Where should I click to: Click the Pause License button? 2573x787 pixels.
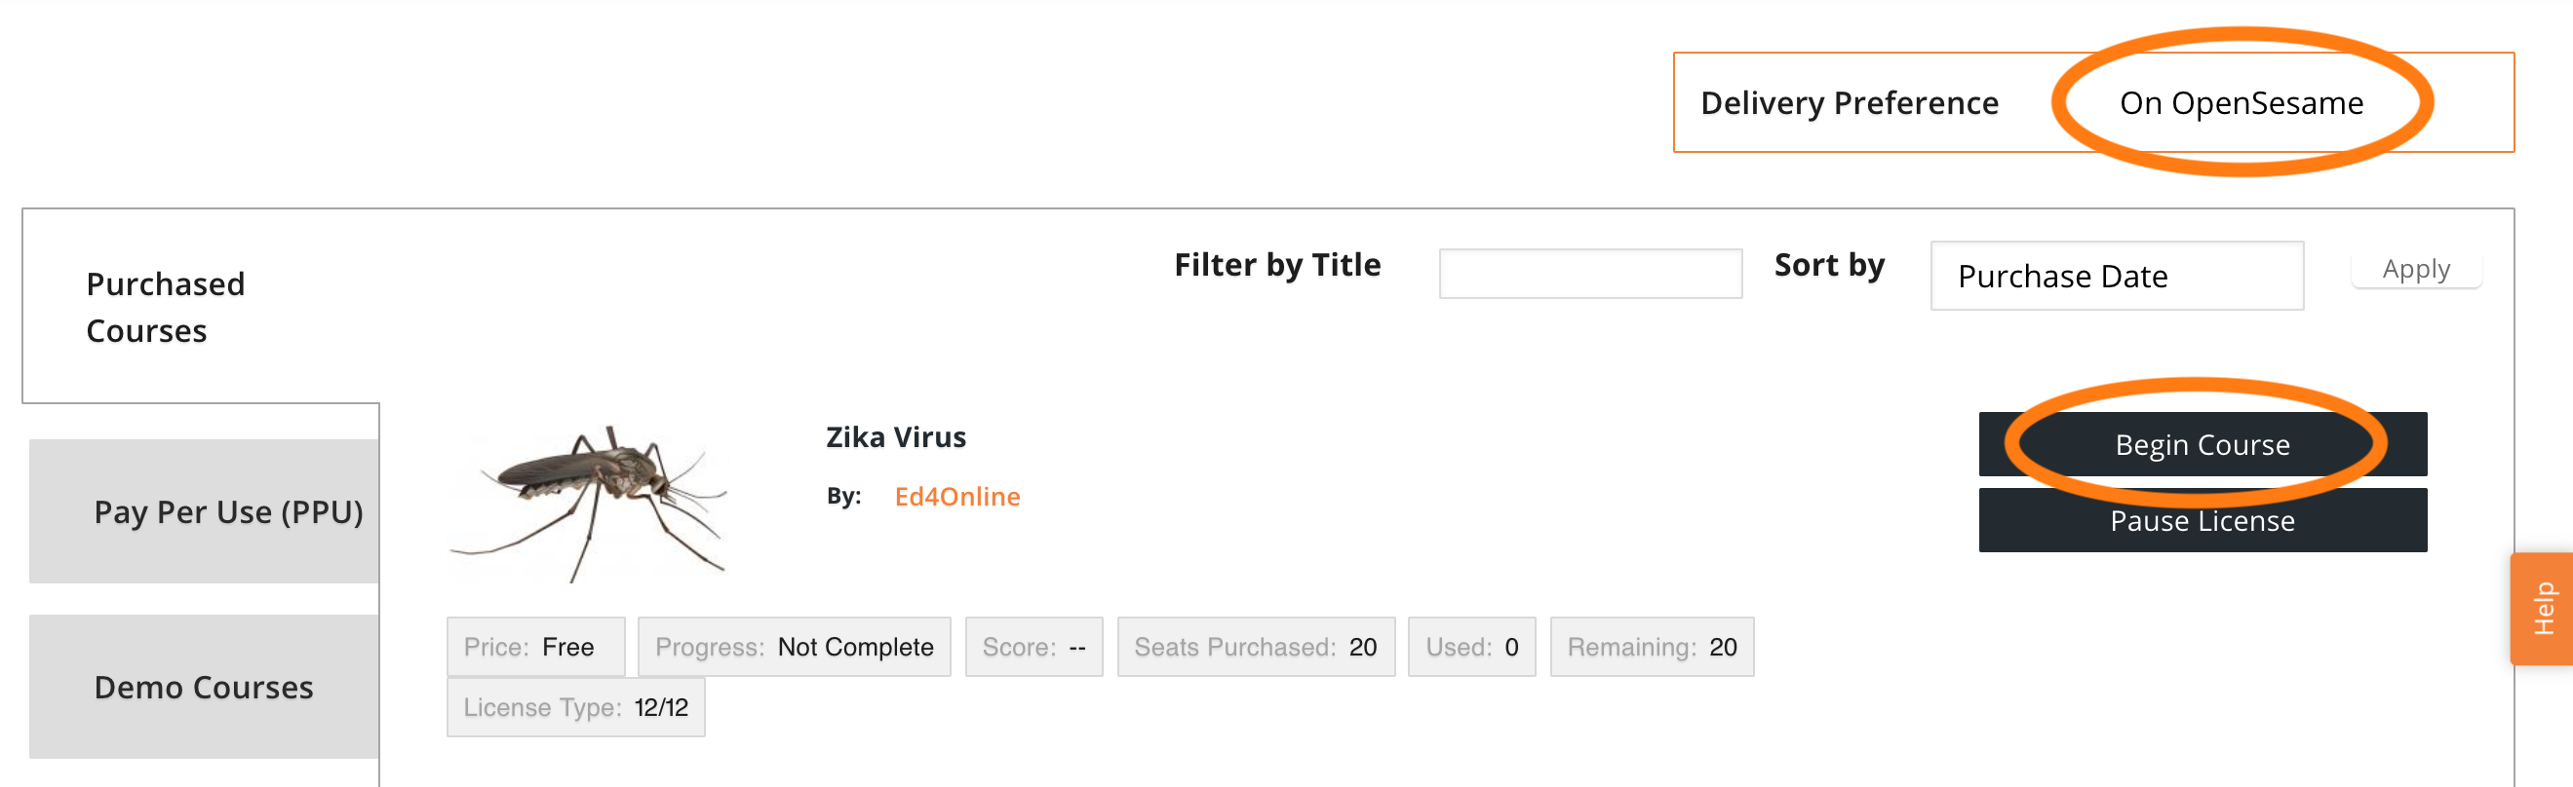pos(2203,520)
